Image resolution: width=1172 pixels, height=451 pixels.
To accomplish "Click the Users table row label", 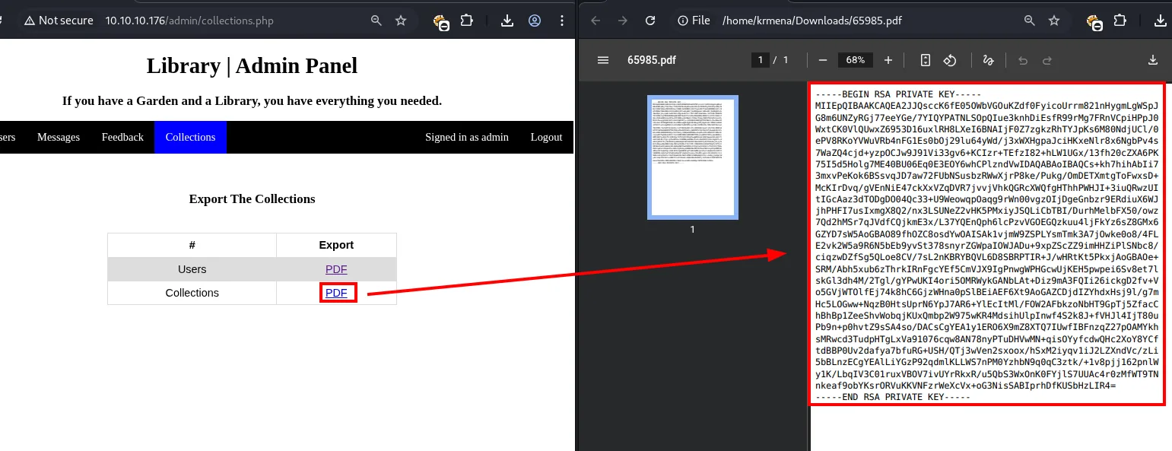I will [x=192, y=269].
